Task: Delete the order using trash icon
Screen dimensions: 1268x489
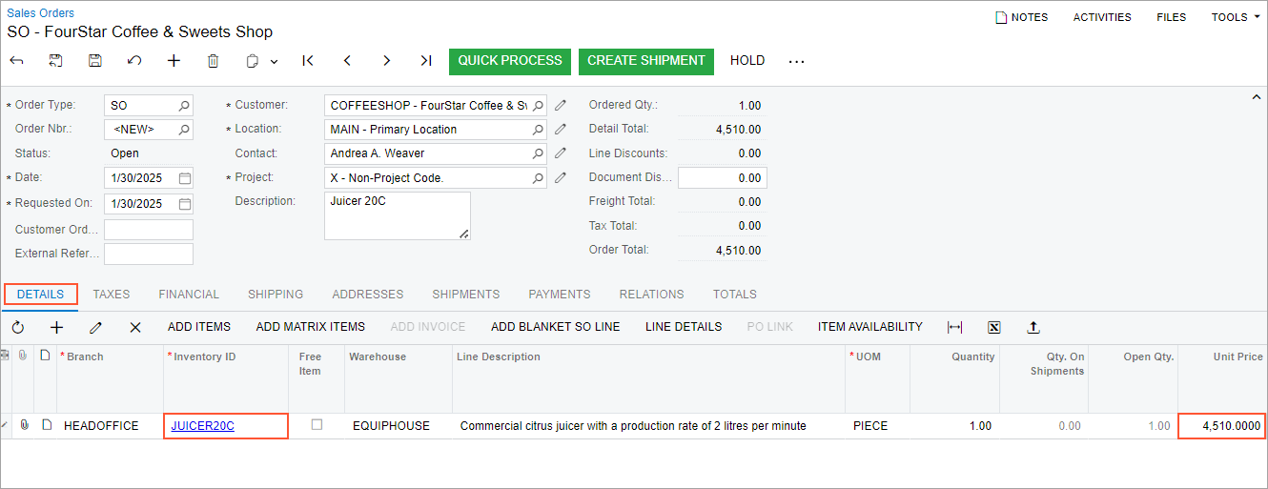Action: [x=214, y=61]
